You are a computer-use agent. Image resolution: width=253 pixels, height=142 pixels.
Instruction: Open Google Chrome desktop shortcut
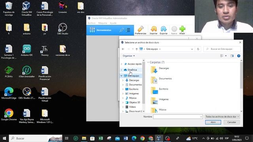(x=9, y=114)
